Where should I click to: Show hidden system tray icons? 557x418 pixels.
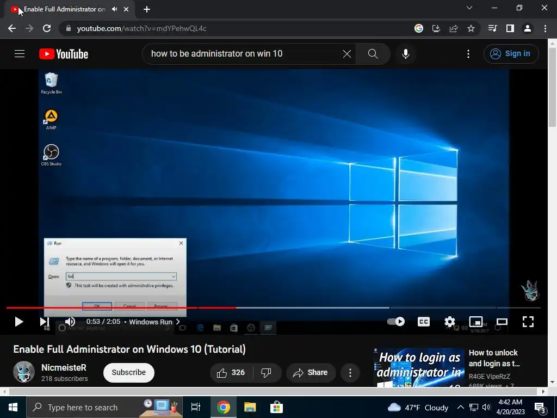tap(460, 407)
